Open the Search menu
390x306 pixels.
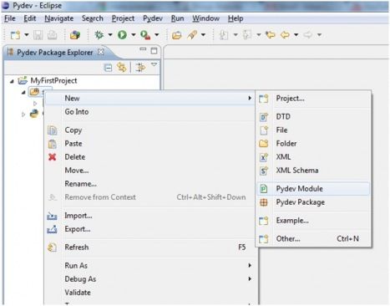click(x=93, y=18)
